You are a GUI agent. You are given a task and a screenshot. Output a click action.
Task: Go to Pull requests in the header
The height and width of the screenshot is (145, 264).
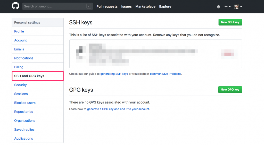click(107, 6)
